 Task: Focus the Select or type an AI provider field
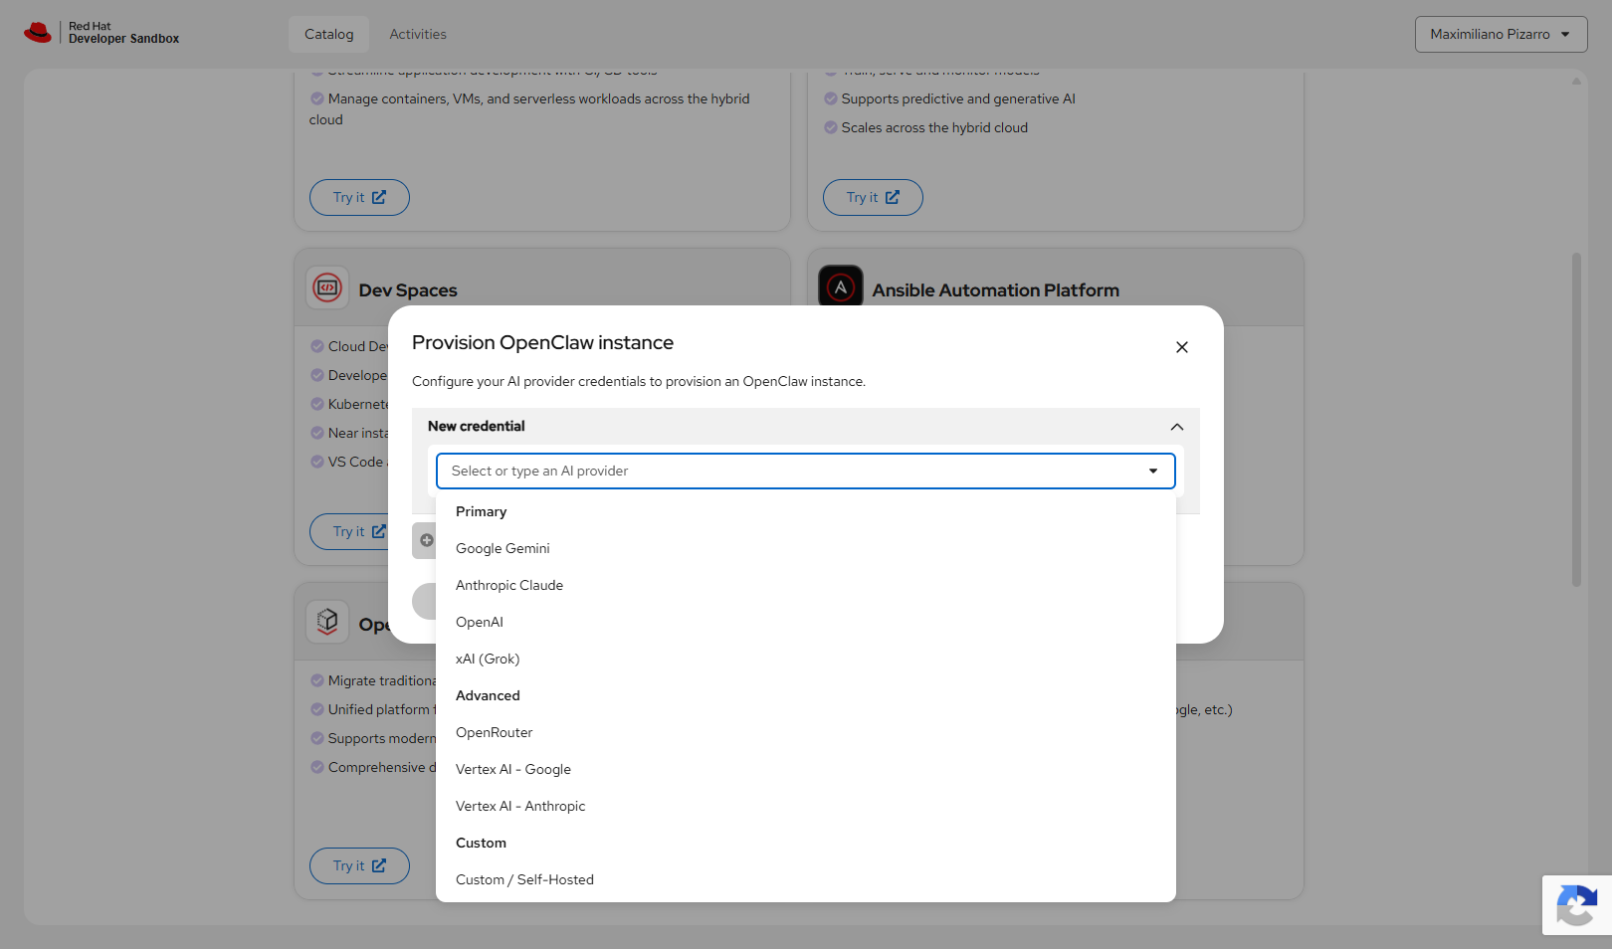(806, 472)
